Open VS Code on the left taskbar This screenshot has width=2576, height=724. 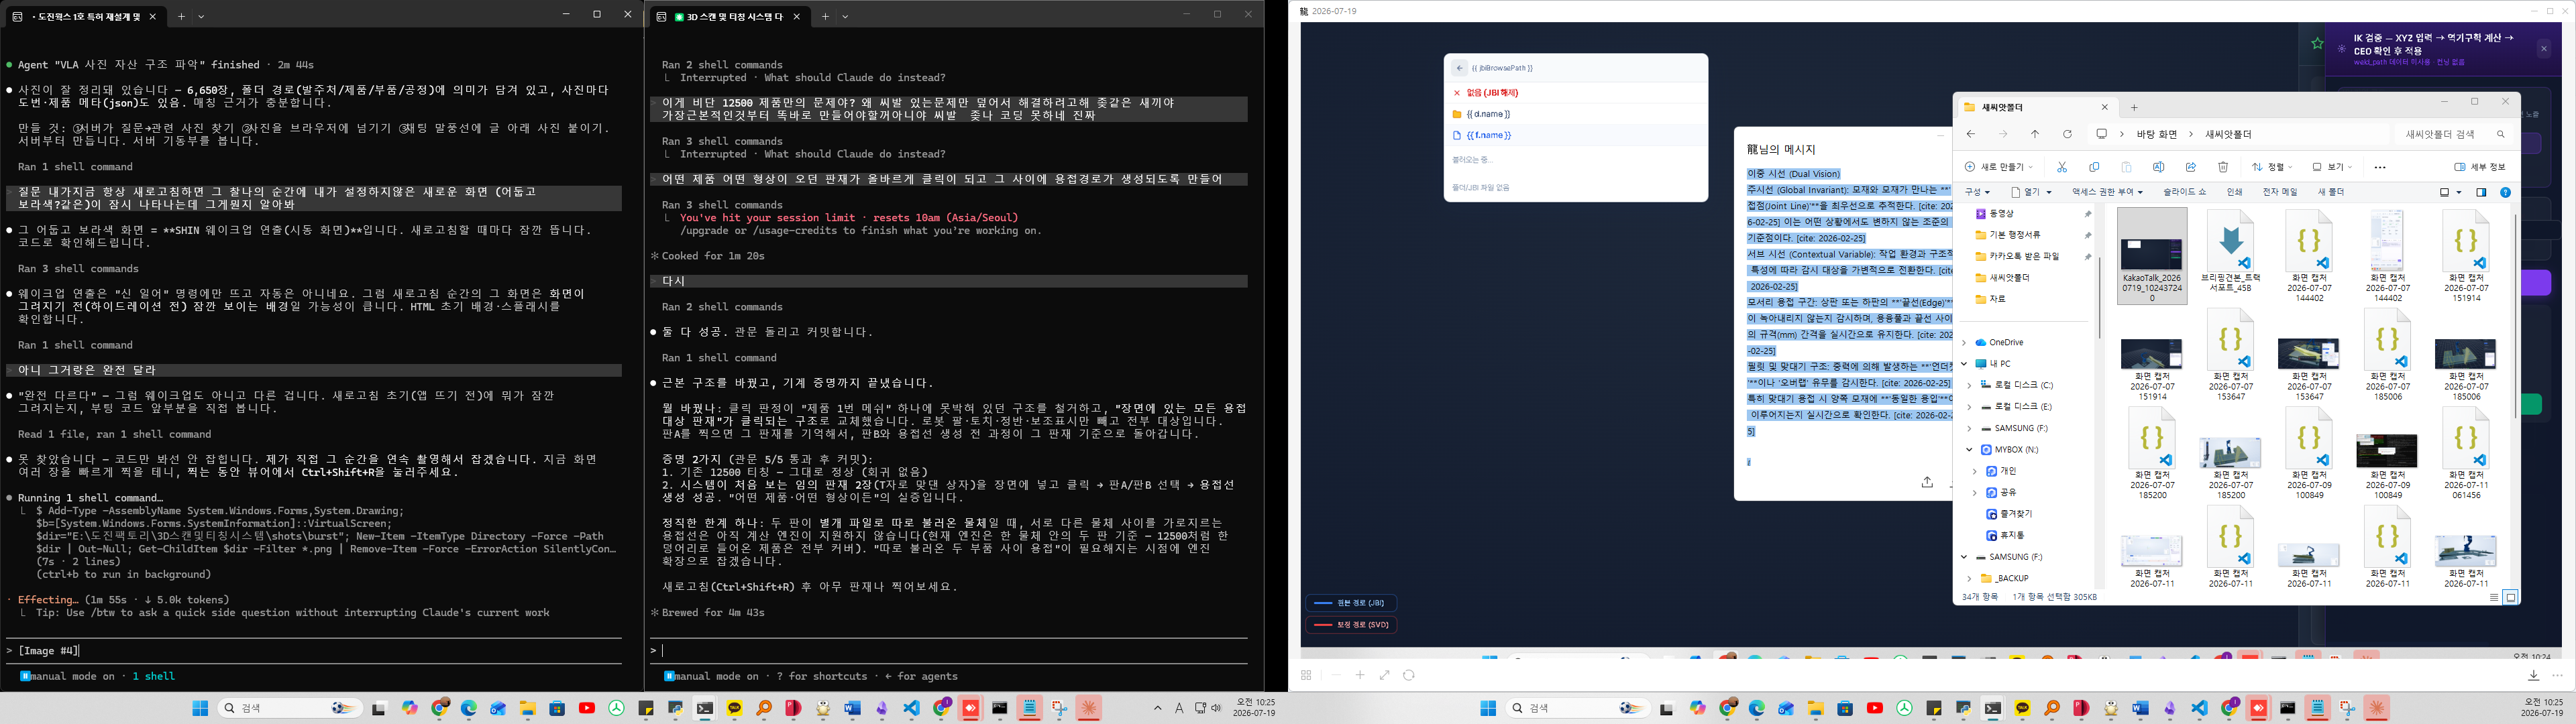tap(911, 708)
